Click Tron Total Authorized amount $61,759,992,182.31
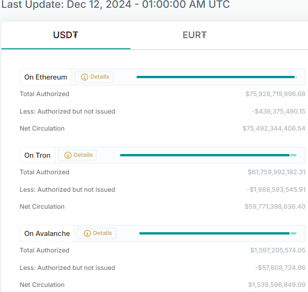Image resolution: width=308 pixels, height=292 pixels. pyautogui.click(x=276, y=172)
